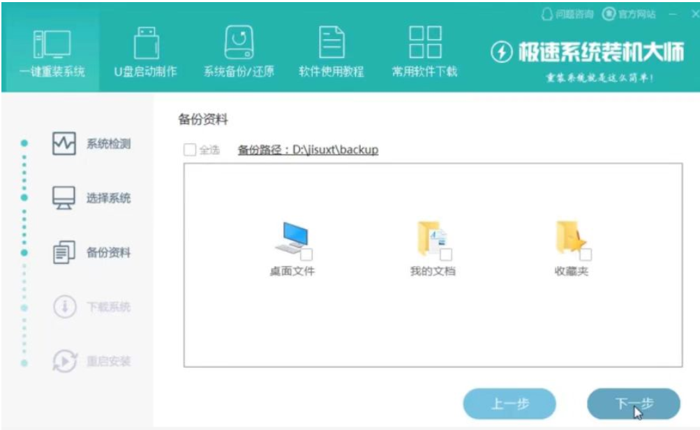
Task: Check the 我的文档 backup checkbox
Action: click(x=446, y=254)
